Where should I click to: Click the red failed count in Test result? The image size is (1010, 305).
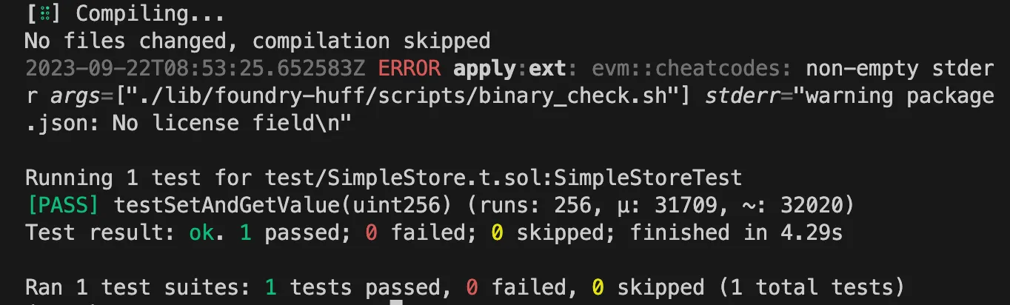(x=372, y=232)
